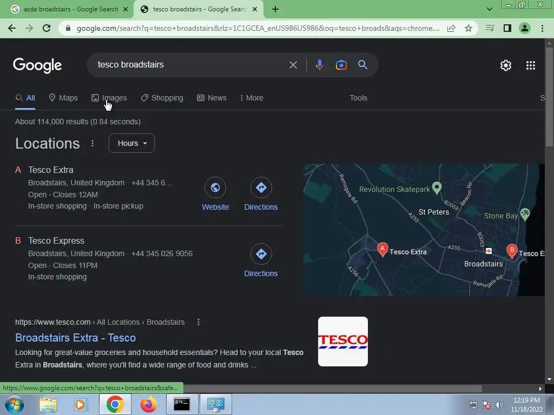Open File Explorer from taskbar
This screenshot has height=415, width=554.
click(48, 404)
